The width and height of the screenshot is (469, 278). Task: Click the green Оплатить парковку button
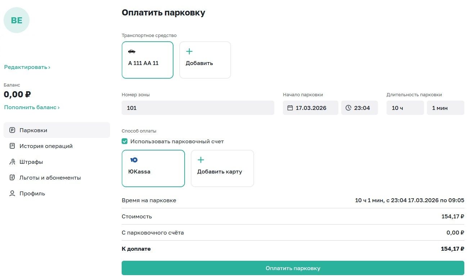pos(293,268)
